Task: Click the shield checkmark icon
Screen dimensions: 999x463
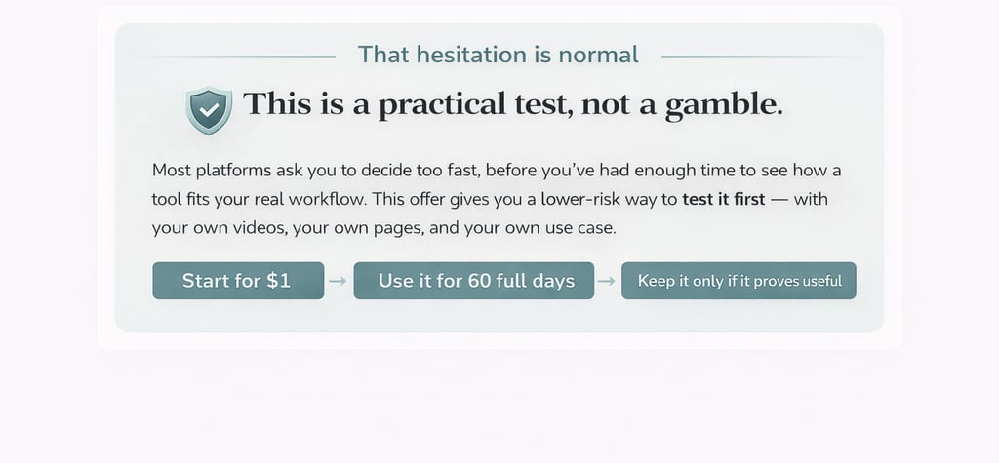Action: tap(209, 110)
